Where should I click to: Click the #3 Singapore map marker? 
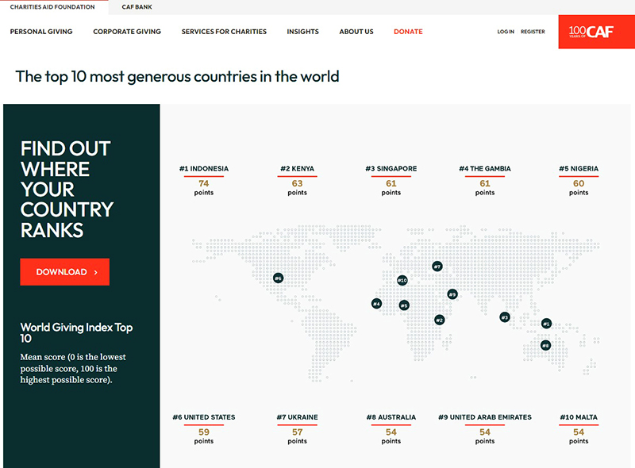click(504, 317)
